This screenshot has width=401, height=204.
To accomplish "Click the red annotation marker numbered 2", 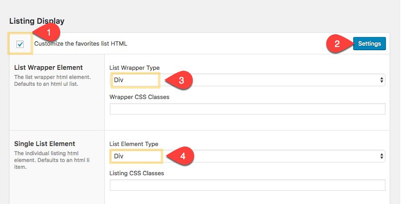I will click(338, 44).
